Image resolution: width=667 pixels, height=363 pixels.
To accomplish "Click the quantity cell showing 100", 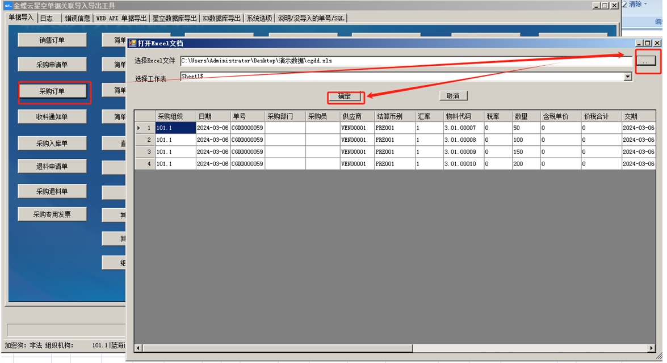I will click(x=526, y=140).
